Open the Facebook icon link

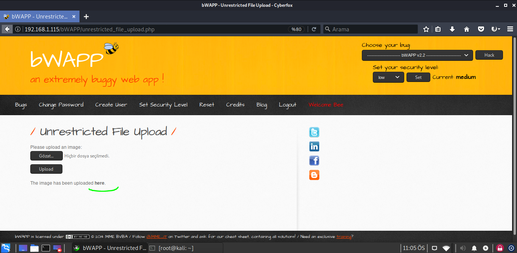314,160
